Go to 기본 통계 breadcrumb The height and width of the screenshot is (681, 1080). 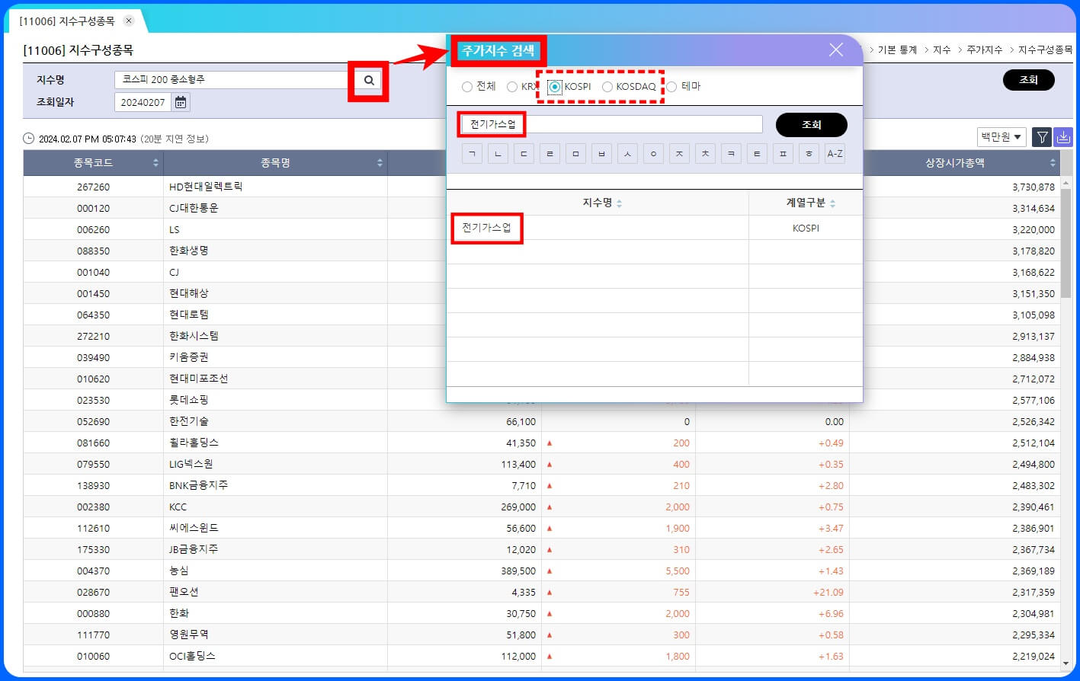click(x=897, y=50)
